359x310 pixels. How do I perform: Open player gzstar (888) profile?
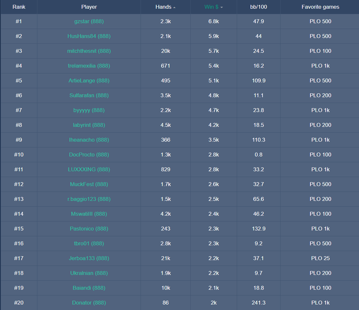[x=89, y=22]
